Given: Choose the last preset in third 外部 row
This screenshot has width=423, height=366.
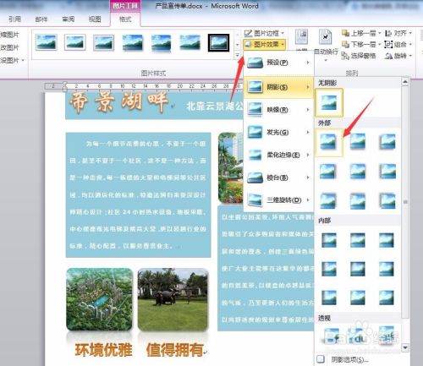Looking at the screenshot, I should click(387, 200).
